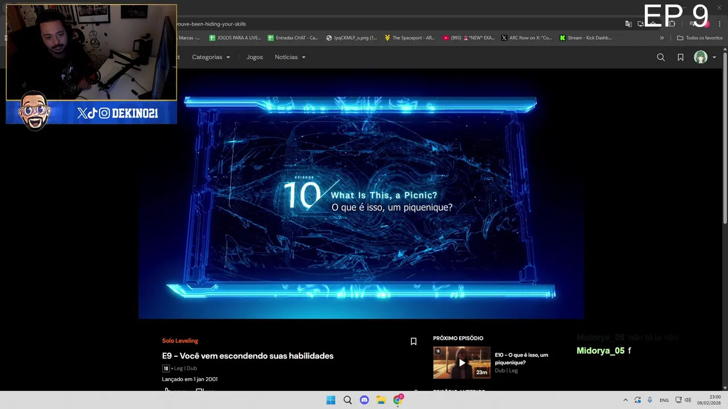
Task: Expand the Categorias dropdown
Action: [x=211, y=57]
